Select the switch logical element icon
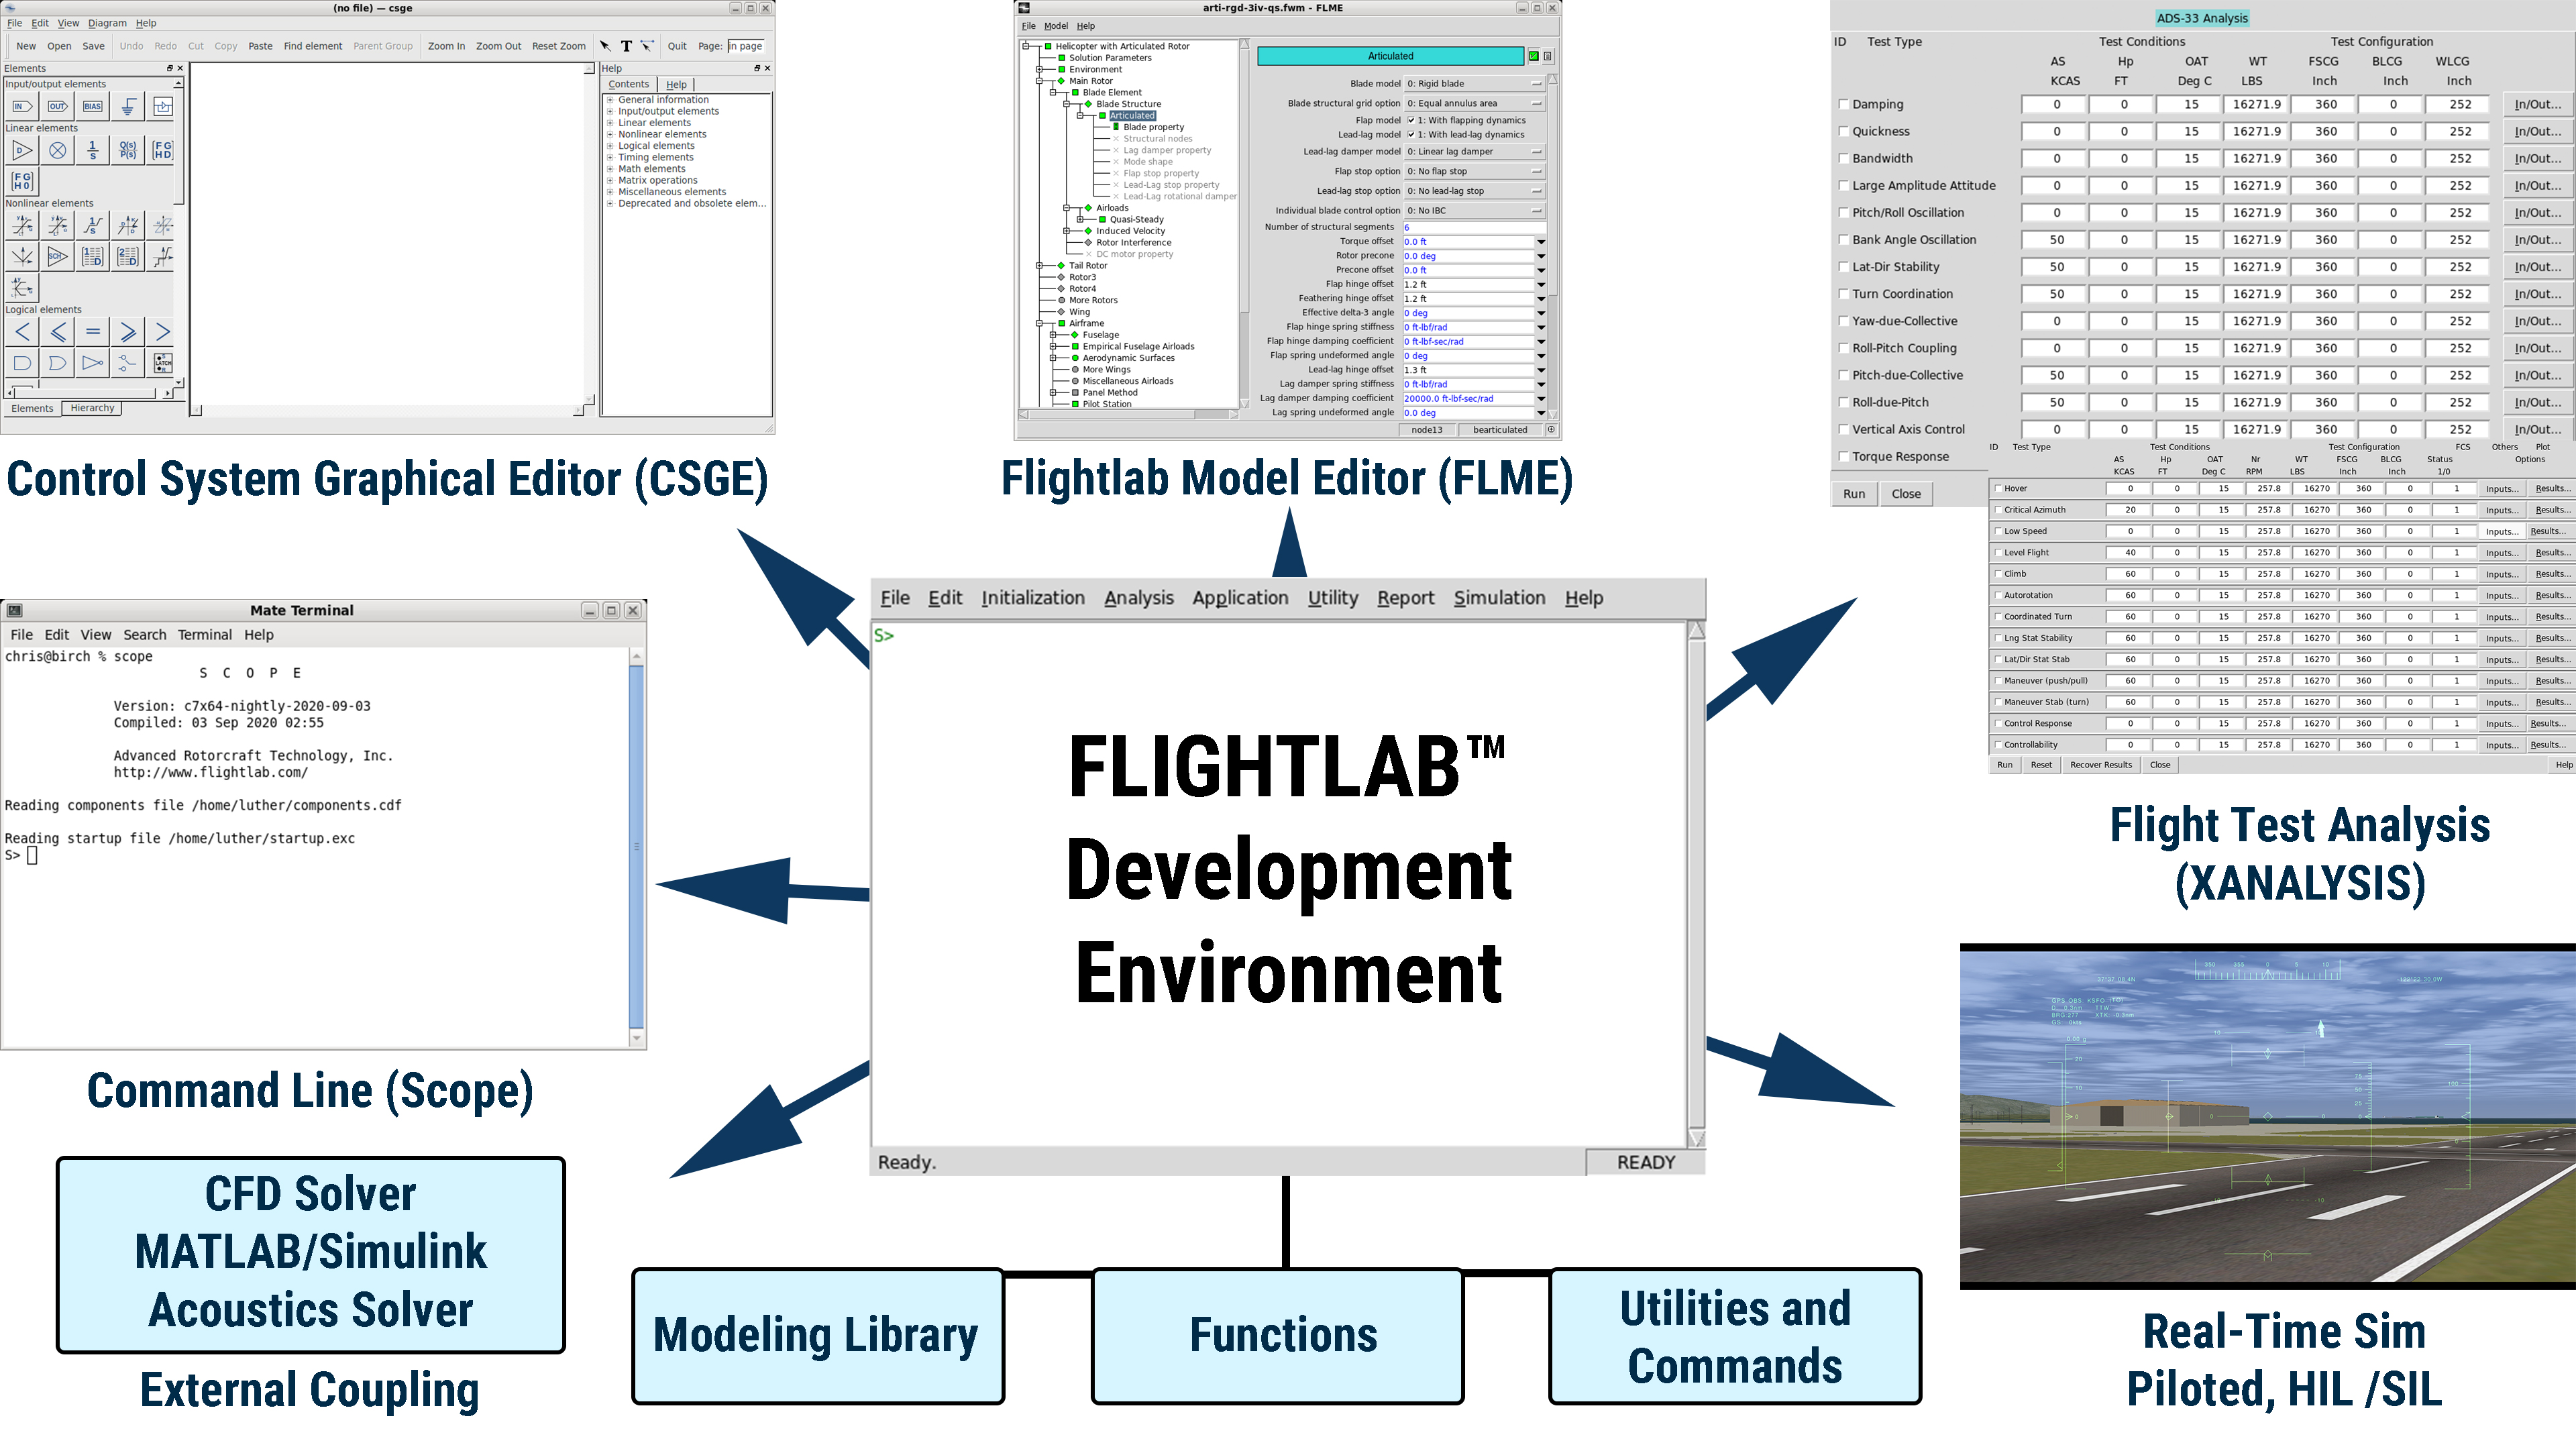The image size is (2576, 1449). tap(128, 363)
